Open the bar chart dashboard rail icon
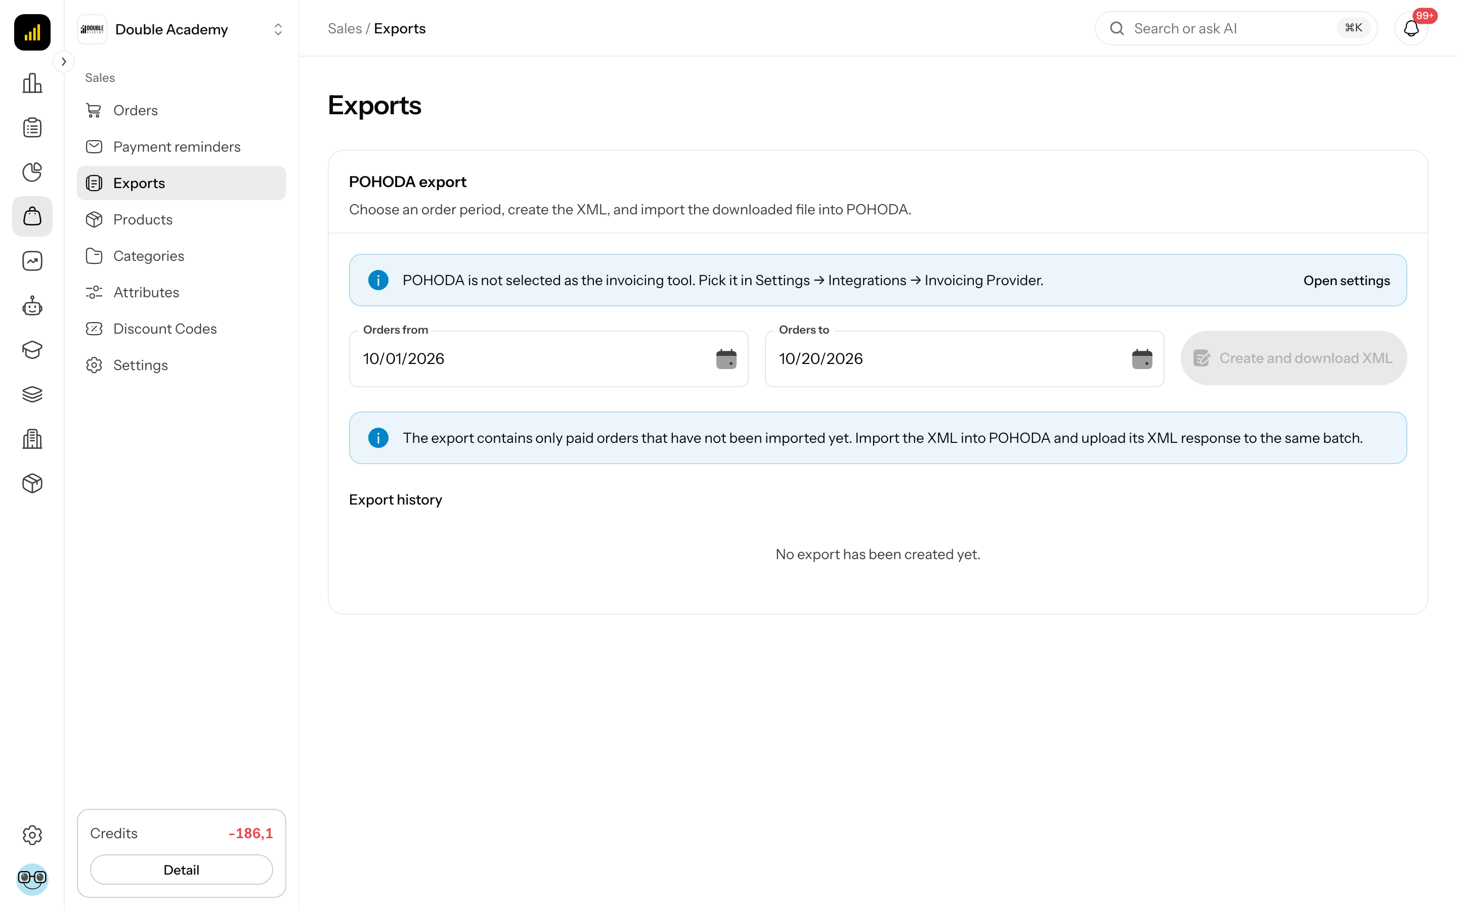Image resolution: width=1457 pixels, height=910 pixels. (32, 83)
